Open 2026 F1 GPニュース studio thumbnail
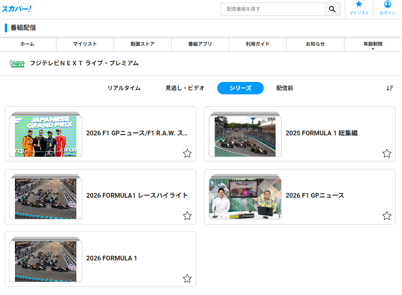 pos(245,199)
